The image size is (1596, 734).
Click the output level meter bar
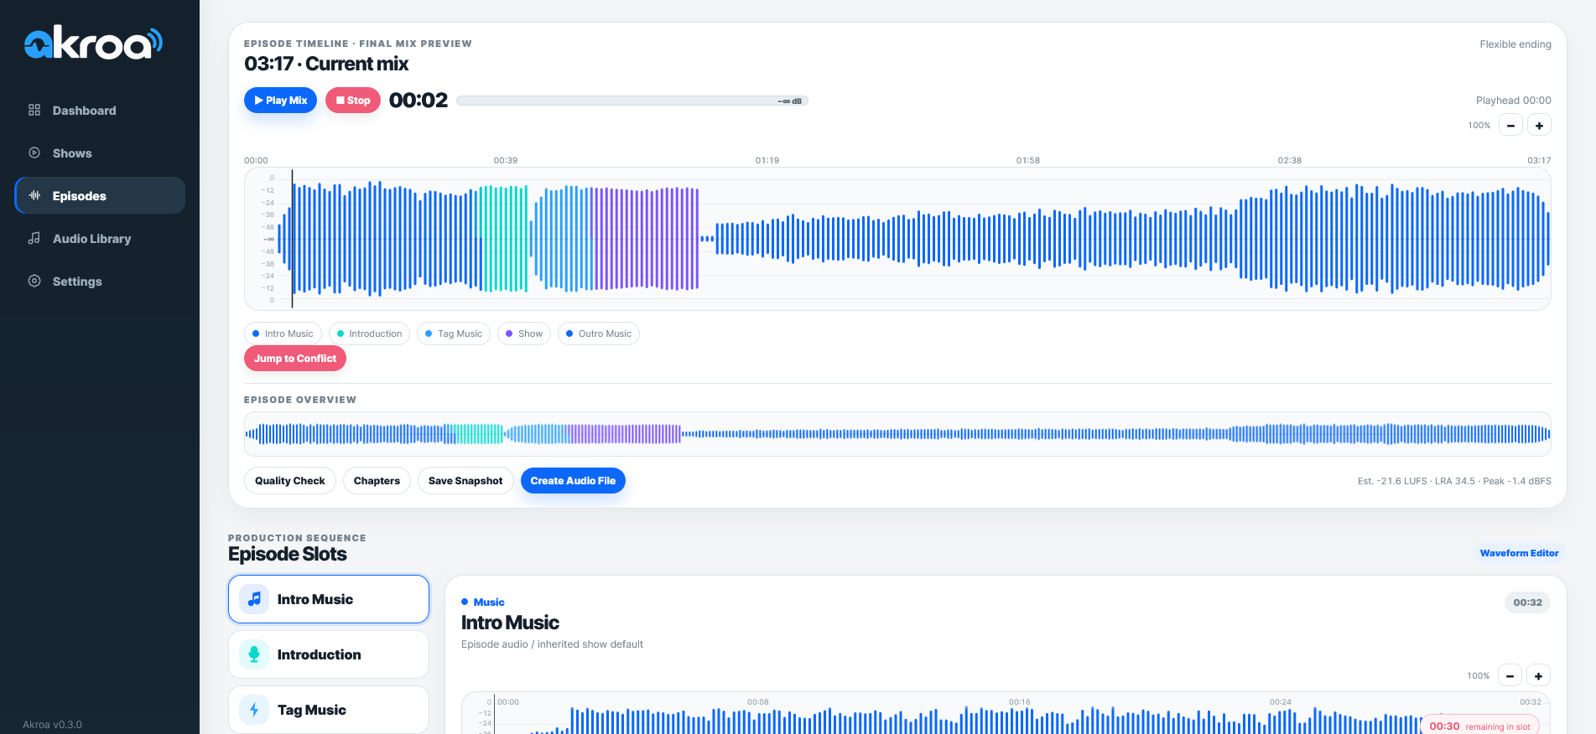coord(632,101)
